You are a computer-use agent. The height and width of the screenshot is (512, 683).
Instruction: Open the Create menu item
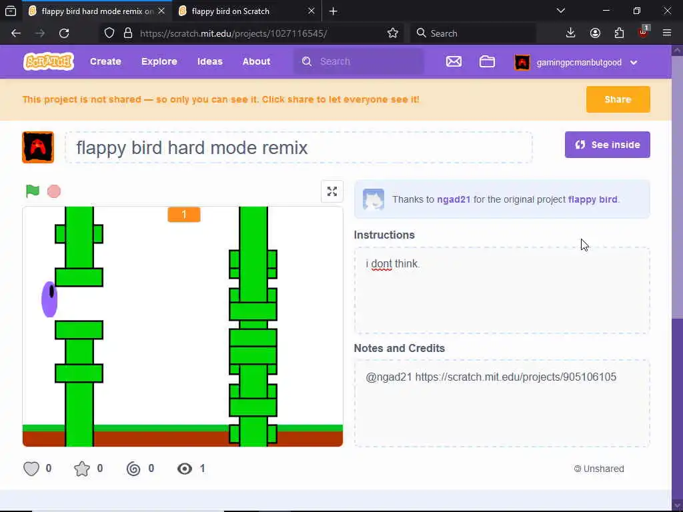(x=105, y=61)
